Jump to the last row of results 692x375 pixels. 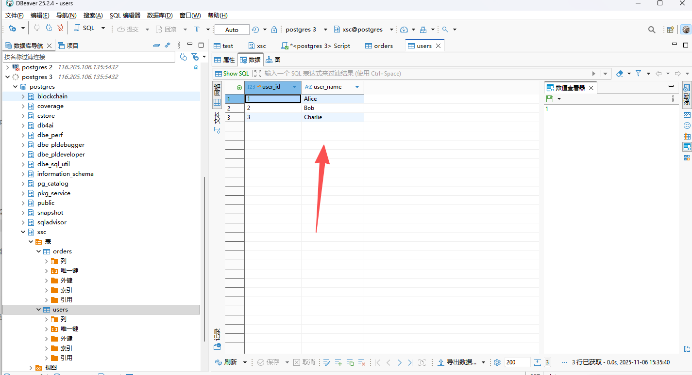[411, 362]
